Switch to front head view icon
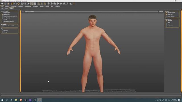Screen dimensions: 182x102 [49, 4]
